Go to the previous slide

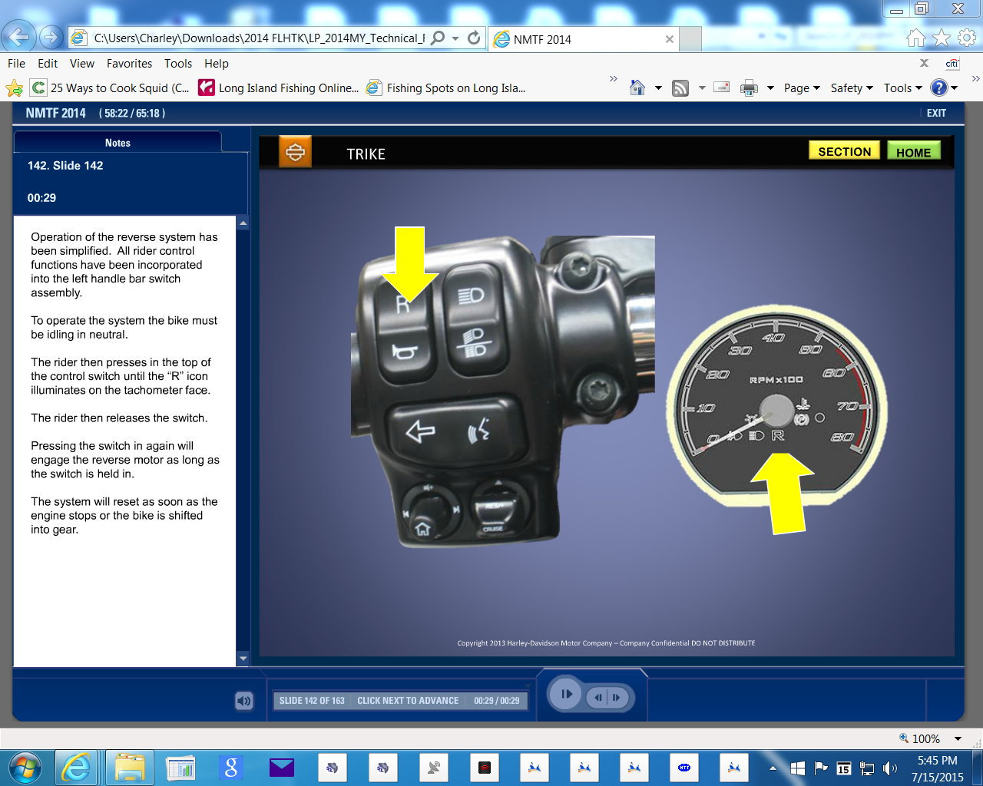598,697
